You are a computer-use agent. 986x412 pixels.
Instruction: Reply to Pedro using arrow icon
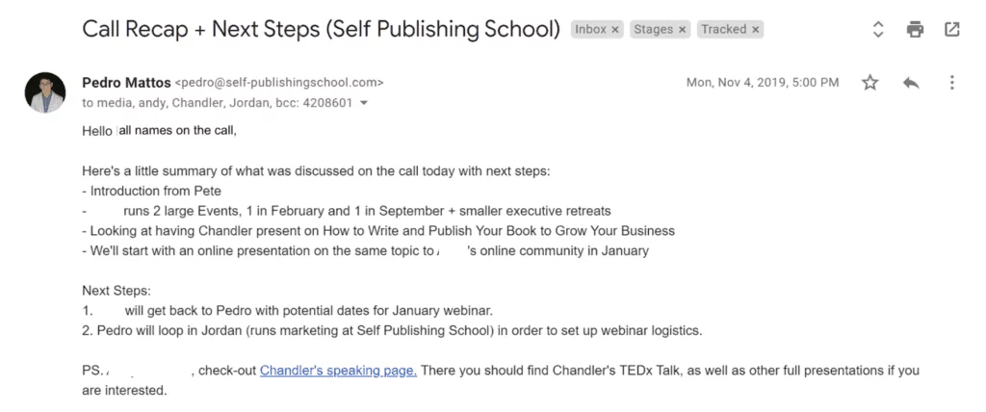tap(911, 83)
